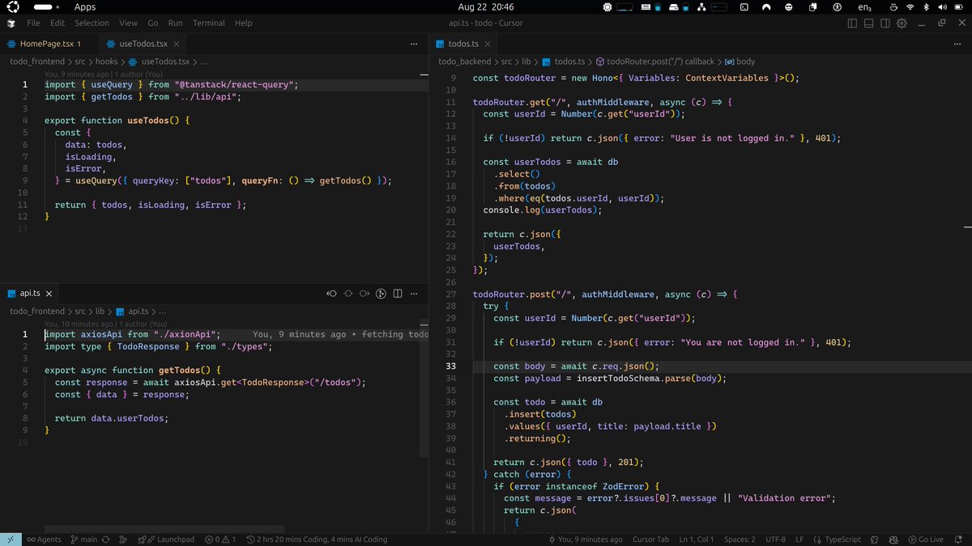Click todos.ts breadcrumb file entry

[x=564, y=61]
